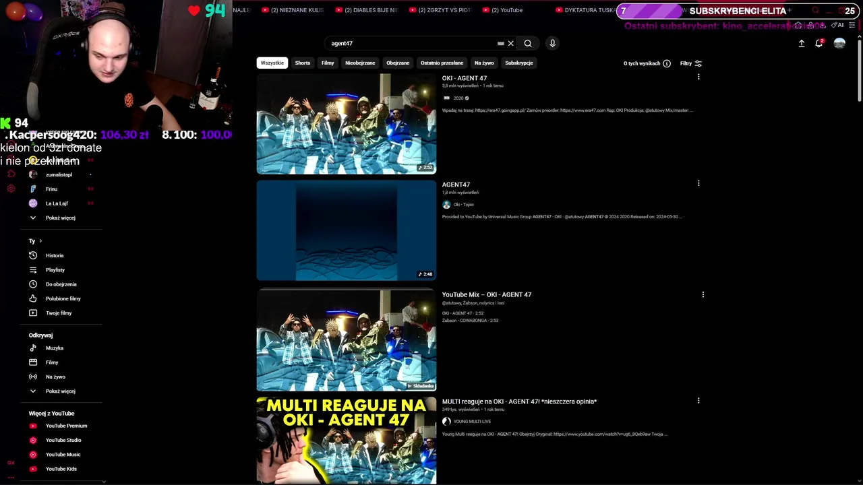This screenshot has height=485, width=863.
Task: Click into the agent47 search field
Action: [411, 43]
